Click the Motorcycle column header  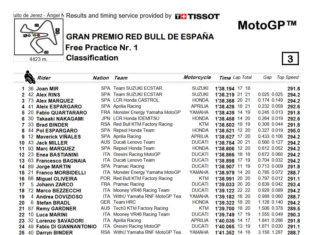coord(197,77)
